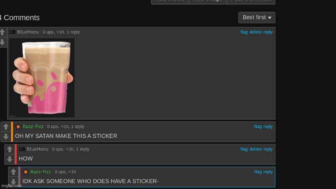Upvote BlueHonu's milk glass image comment

3,32
